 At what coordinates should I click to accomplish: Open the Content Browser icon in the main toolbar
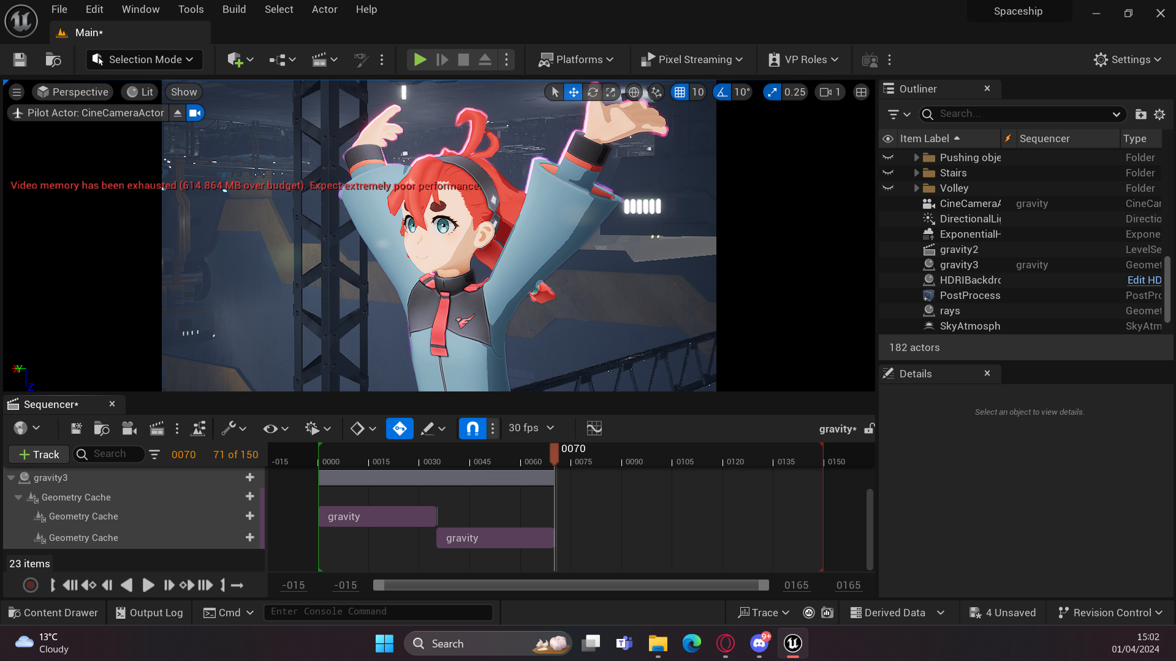53,59
